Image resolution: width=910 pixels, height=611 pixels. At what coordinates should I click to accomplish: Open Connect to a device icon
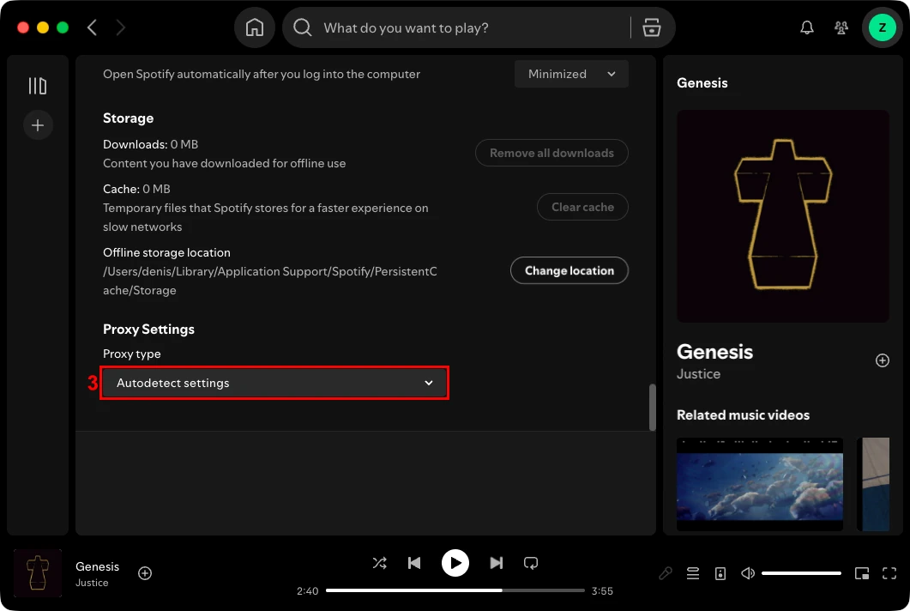(720, 574)
